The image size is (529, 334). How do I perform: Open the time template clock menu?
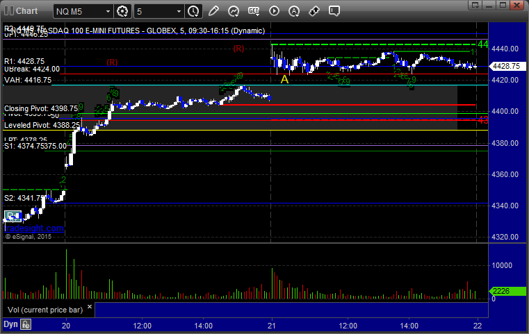(x=193, y=11)
